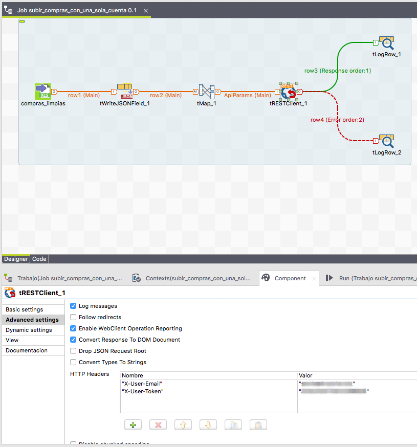Toggle the Log messages checkbox
Image resolution: width=417 pixels, height=447 pixels.
[x=73, y=306]
